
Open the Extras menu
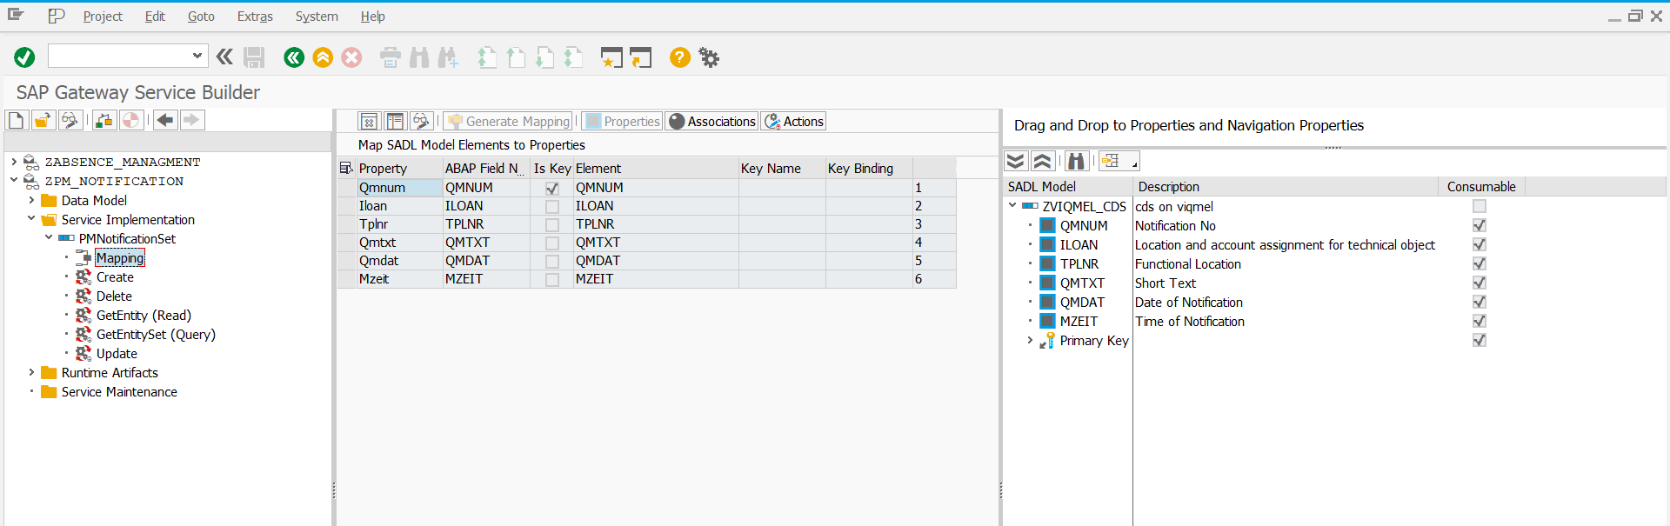(x=255, y=17)
